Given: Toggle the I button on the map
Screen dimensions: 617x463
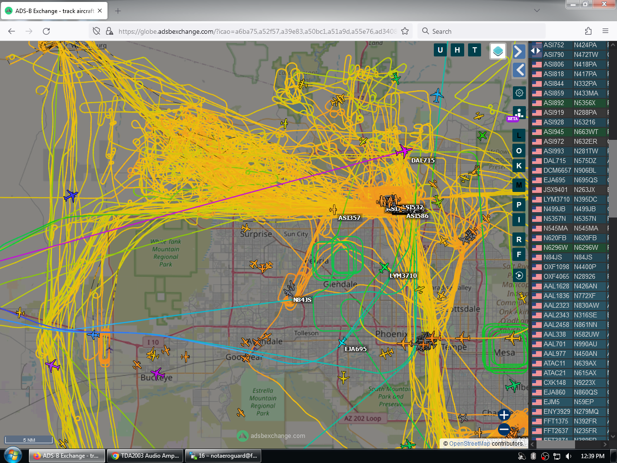Looking at the screenshot, I should 519,219.
